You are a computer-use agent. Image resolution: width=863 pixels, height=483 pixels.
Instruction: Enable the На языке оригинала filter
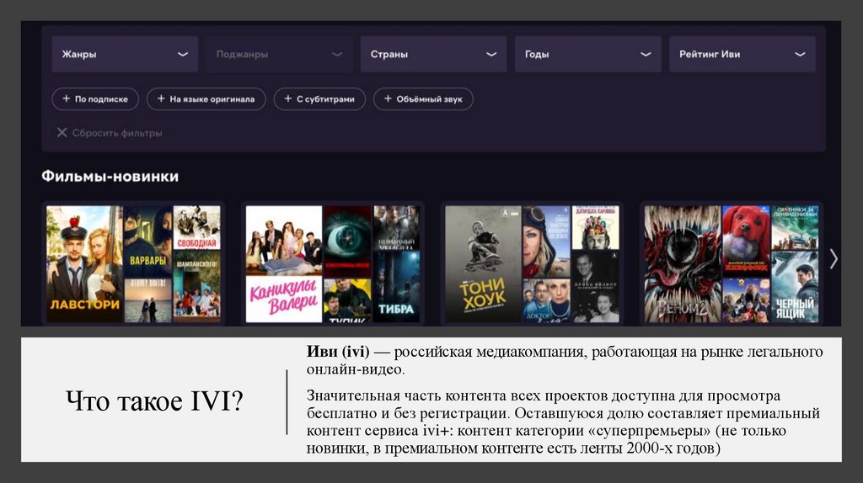coord(206,99)
